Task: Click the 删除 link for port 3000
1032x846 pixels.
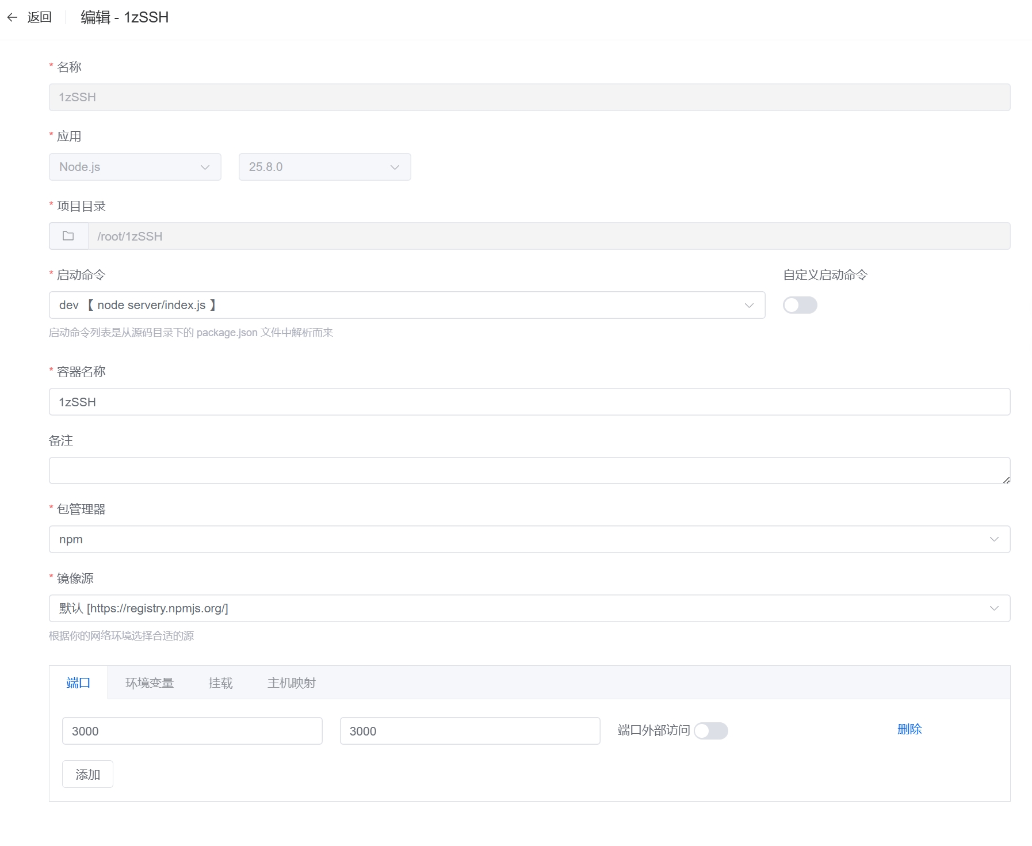Action: pos(909,729)
